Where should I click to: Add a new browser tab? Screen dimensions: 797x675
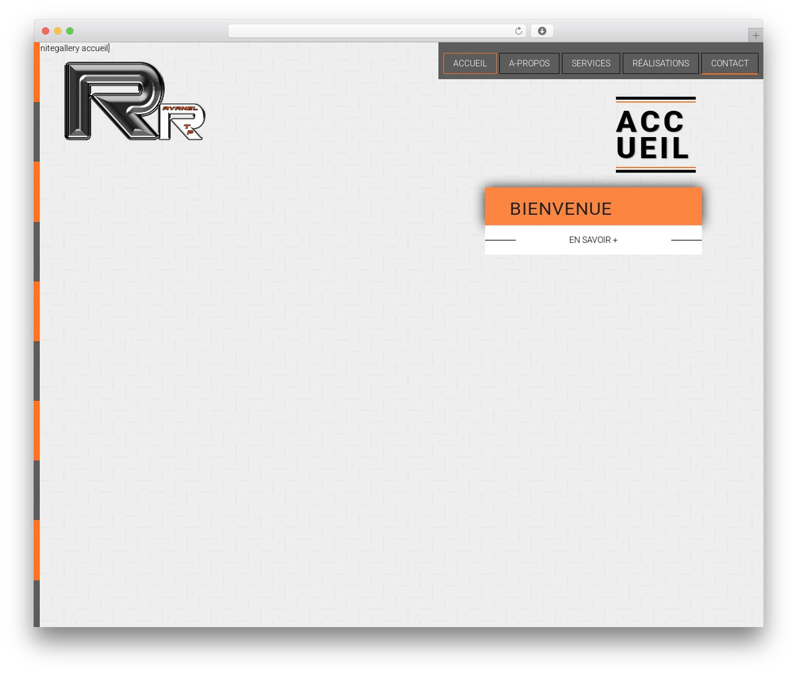click(x=755, y=35)
